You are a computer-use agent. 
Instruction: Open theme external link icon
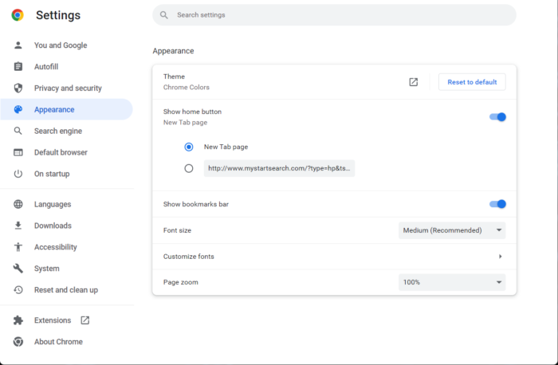pyautogui.click(x=413, y=82)
